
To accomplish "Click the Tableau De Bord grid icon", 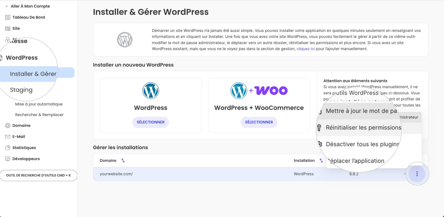I will pyautogui.click(x=8, y=17).
